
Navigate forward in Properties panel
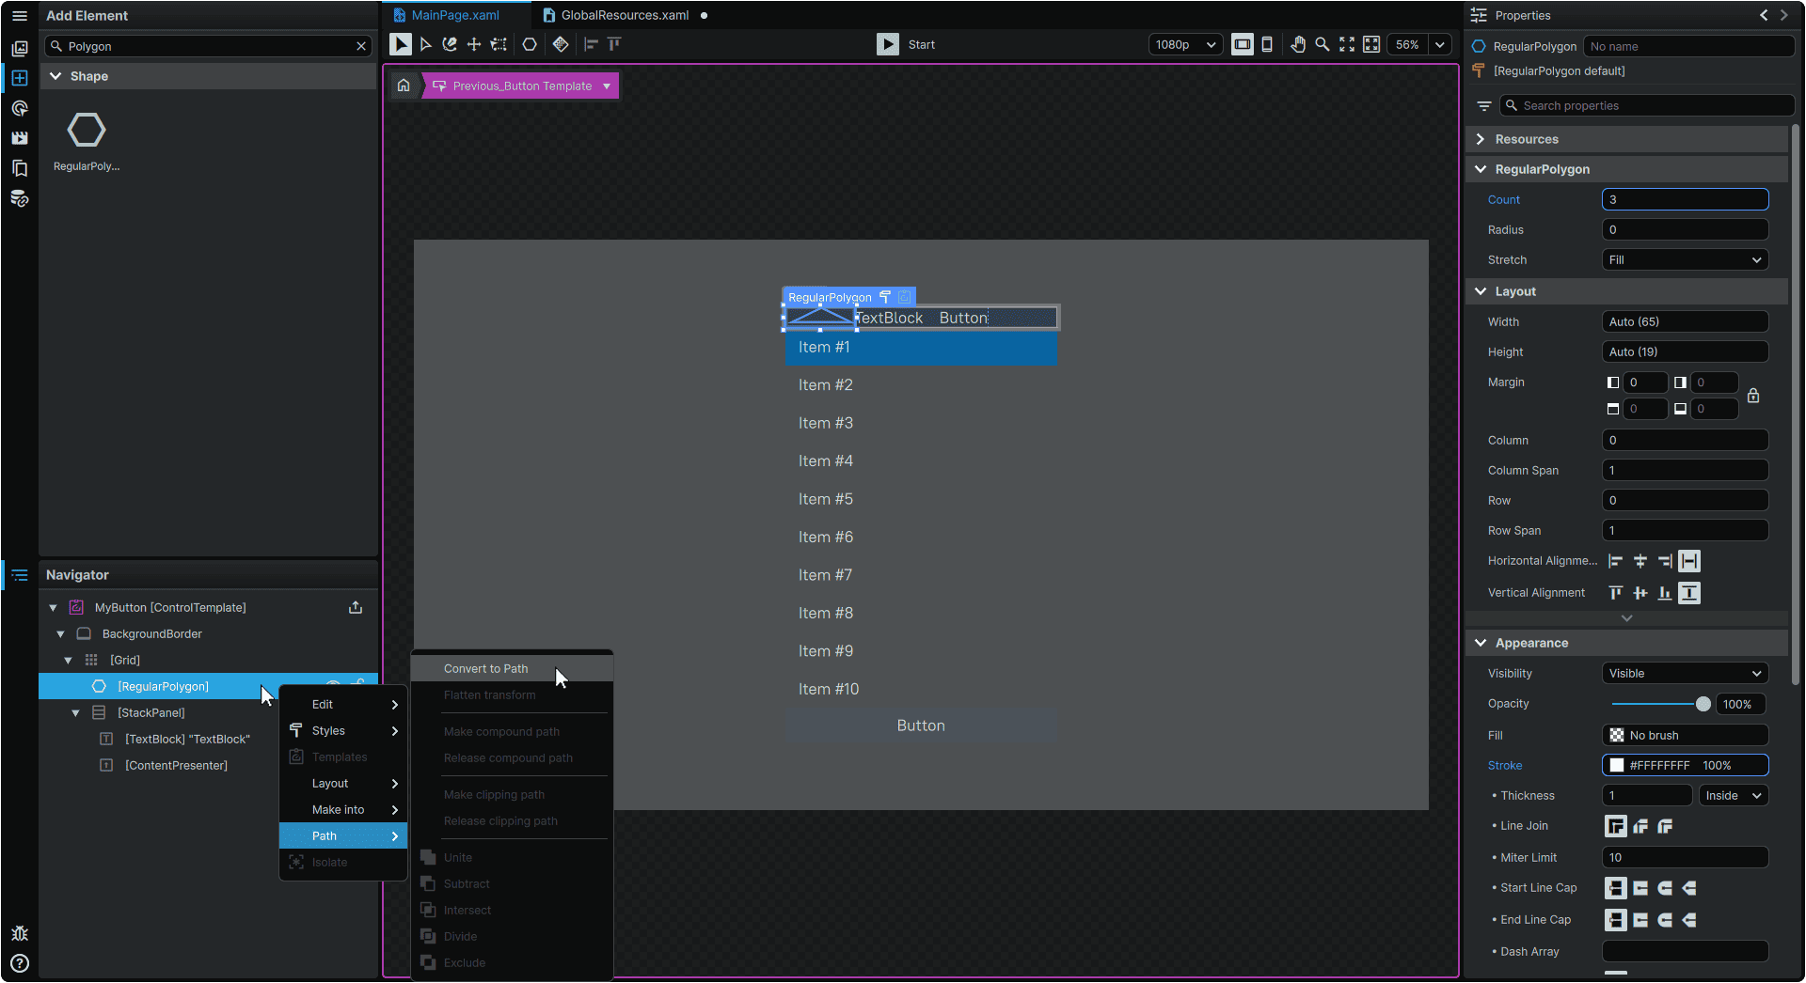[x=1784, y=15]
